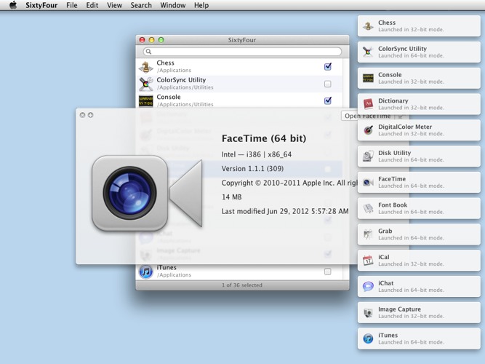
Task: Click the Chess app icon in the list
Action: [x=146, y=66]
